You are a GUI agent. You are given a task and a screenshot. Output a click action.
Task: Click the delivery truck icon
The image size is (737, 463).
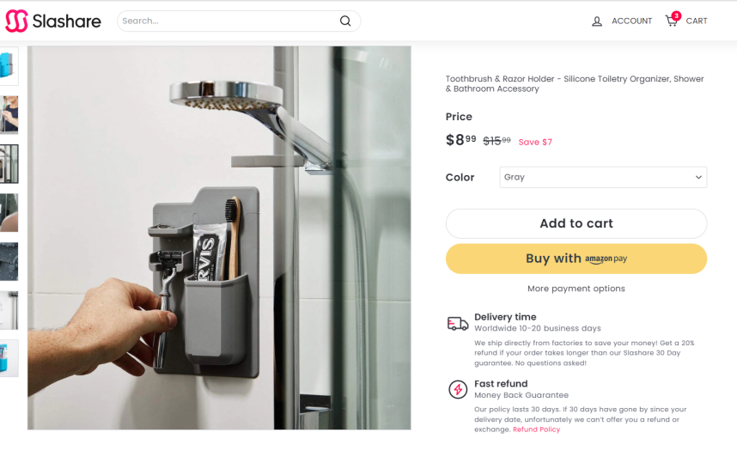tap(457, 323)
